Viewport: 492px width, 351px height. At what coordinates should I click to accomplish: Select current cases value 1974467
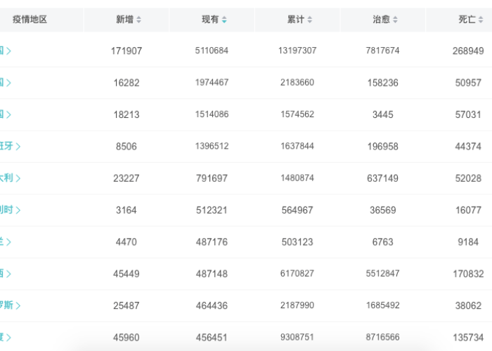pos(212,82)
